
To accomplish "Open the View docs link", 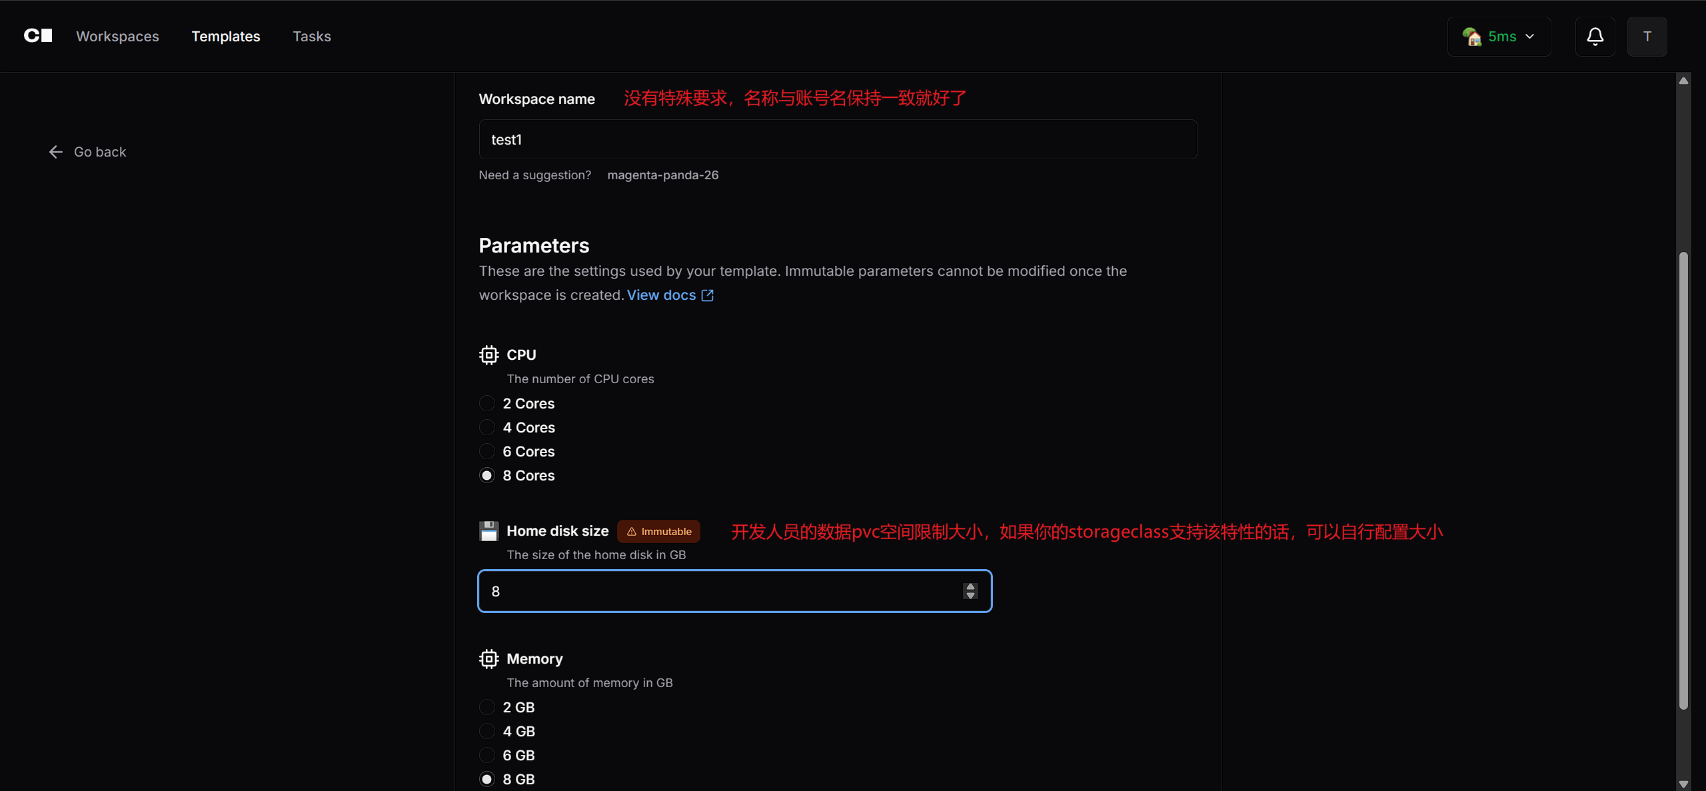I will click(661, 295).
